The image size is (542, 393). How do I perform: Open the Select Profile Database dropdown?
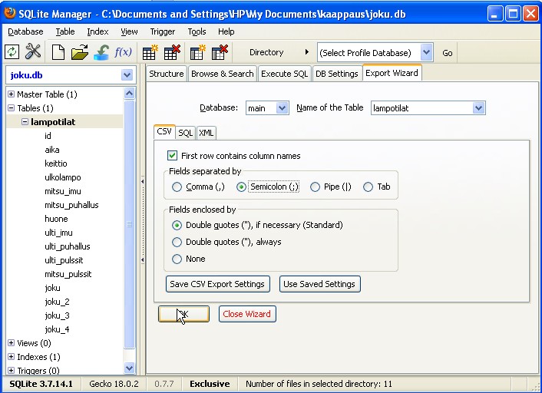pos(427,52)
